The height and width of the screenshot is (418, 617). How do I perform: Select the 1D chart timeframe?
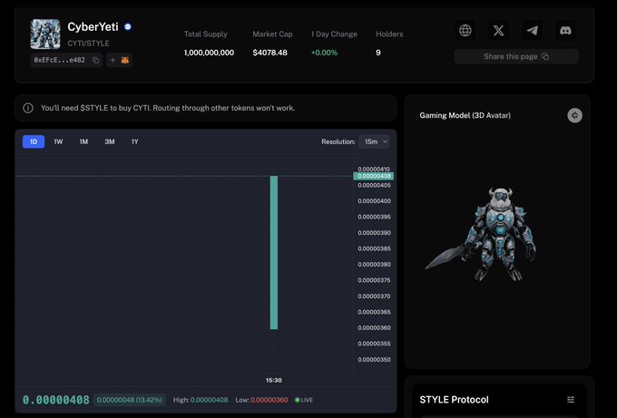tap(34, 141)
